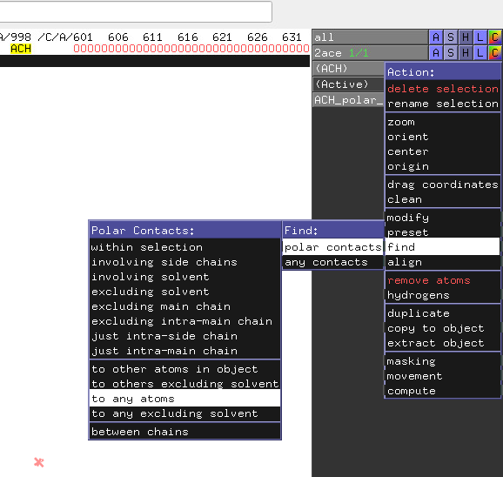Expand the 'compute' submenu
This screenshot has width=503, height=477.
(x=443, y=391)
